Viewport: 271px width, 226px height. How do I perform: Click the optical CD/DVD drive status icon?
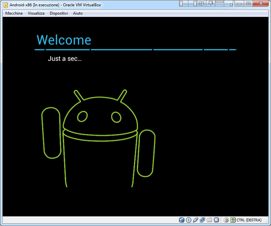click(189, 220)
